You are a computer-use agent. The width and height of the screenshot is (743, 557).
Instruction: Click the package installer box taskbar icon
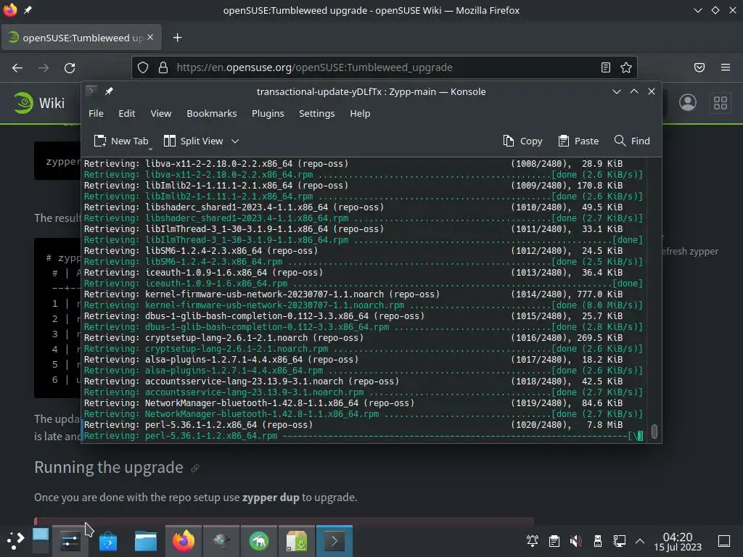pos(297,541)
